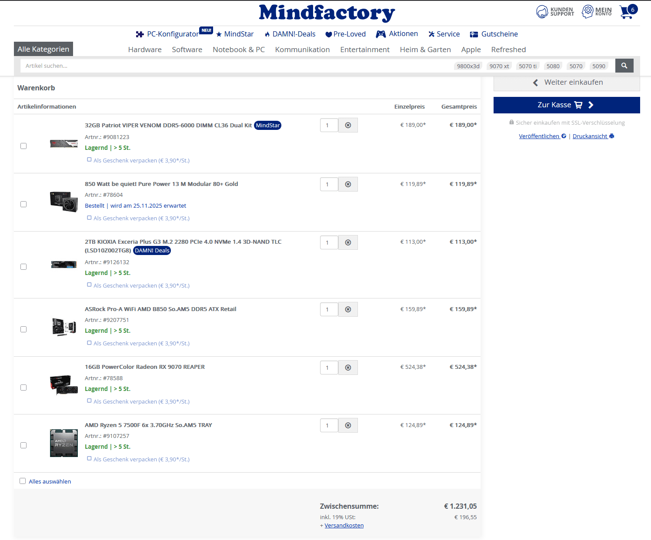Expand the Alle Kategorien menu
The image size is (651, 540).
[x=43, y=49]
